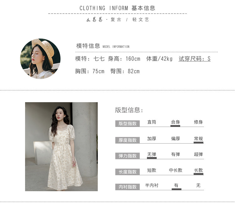
Task: Click the 试穿尺码: S underlined text
Action: 194,59
